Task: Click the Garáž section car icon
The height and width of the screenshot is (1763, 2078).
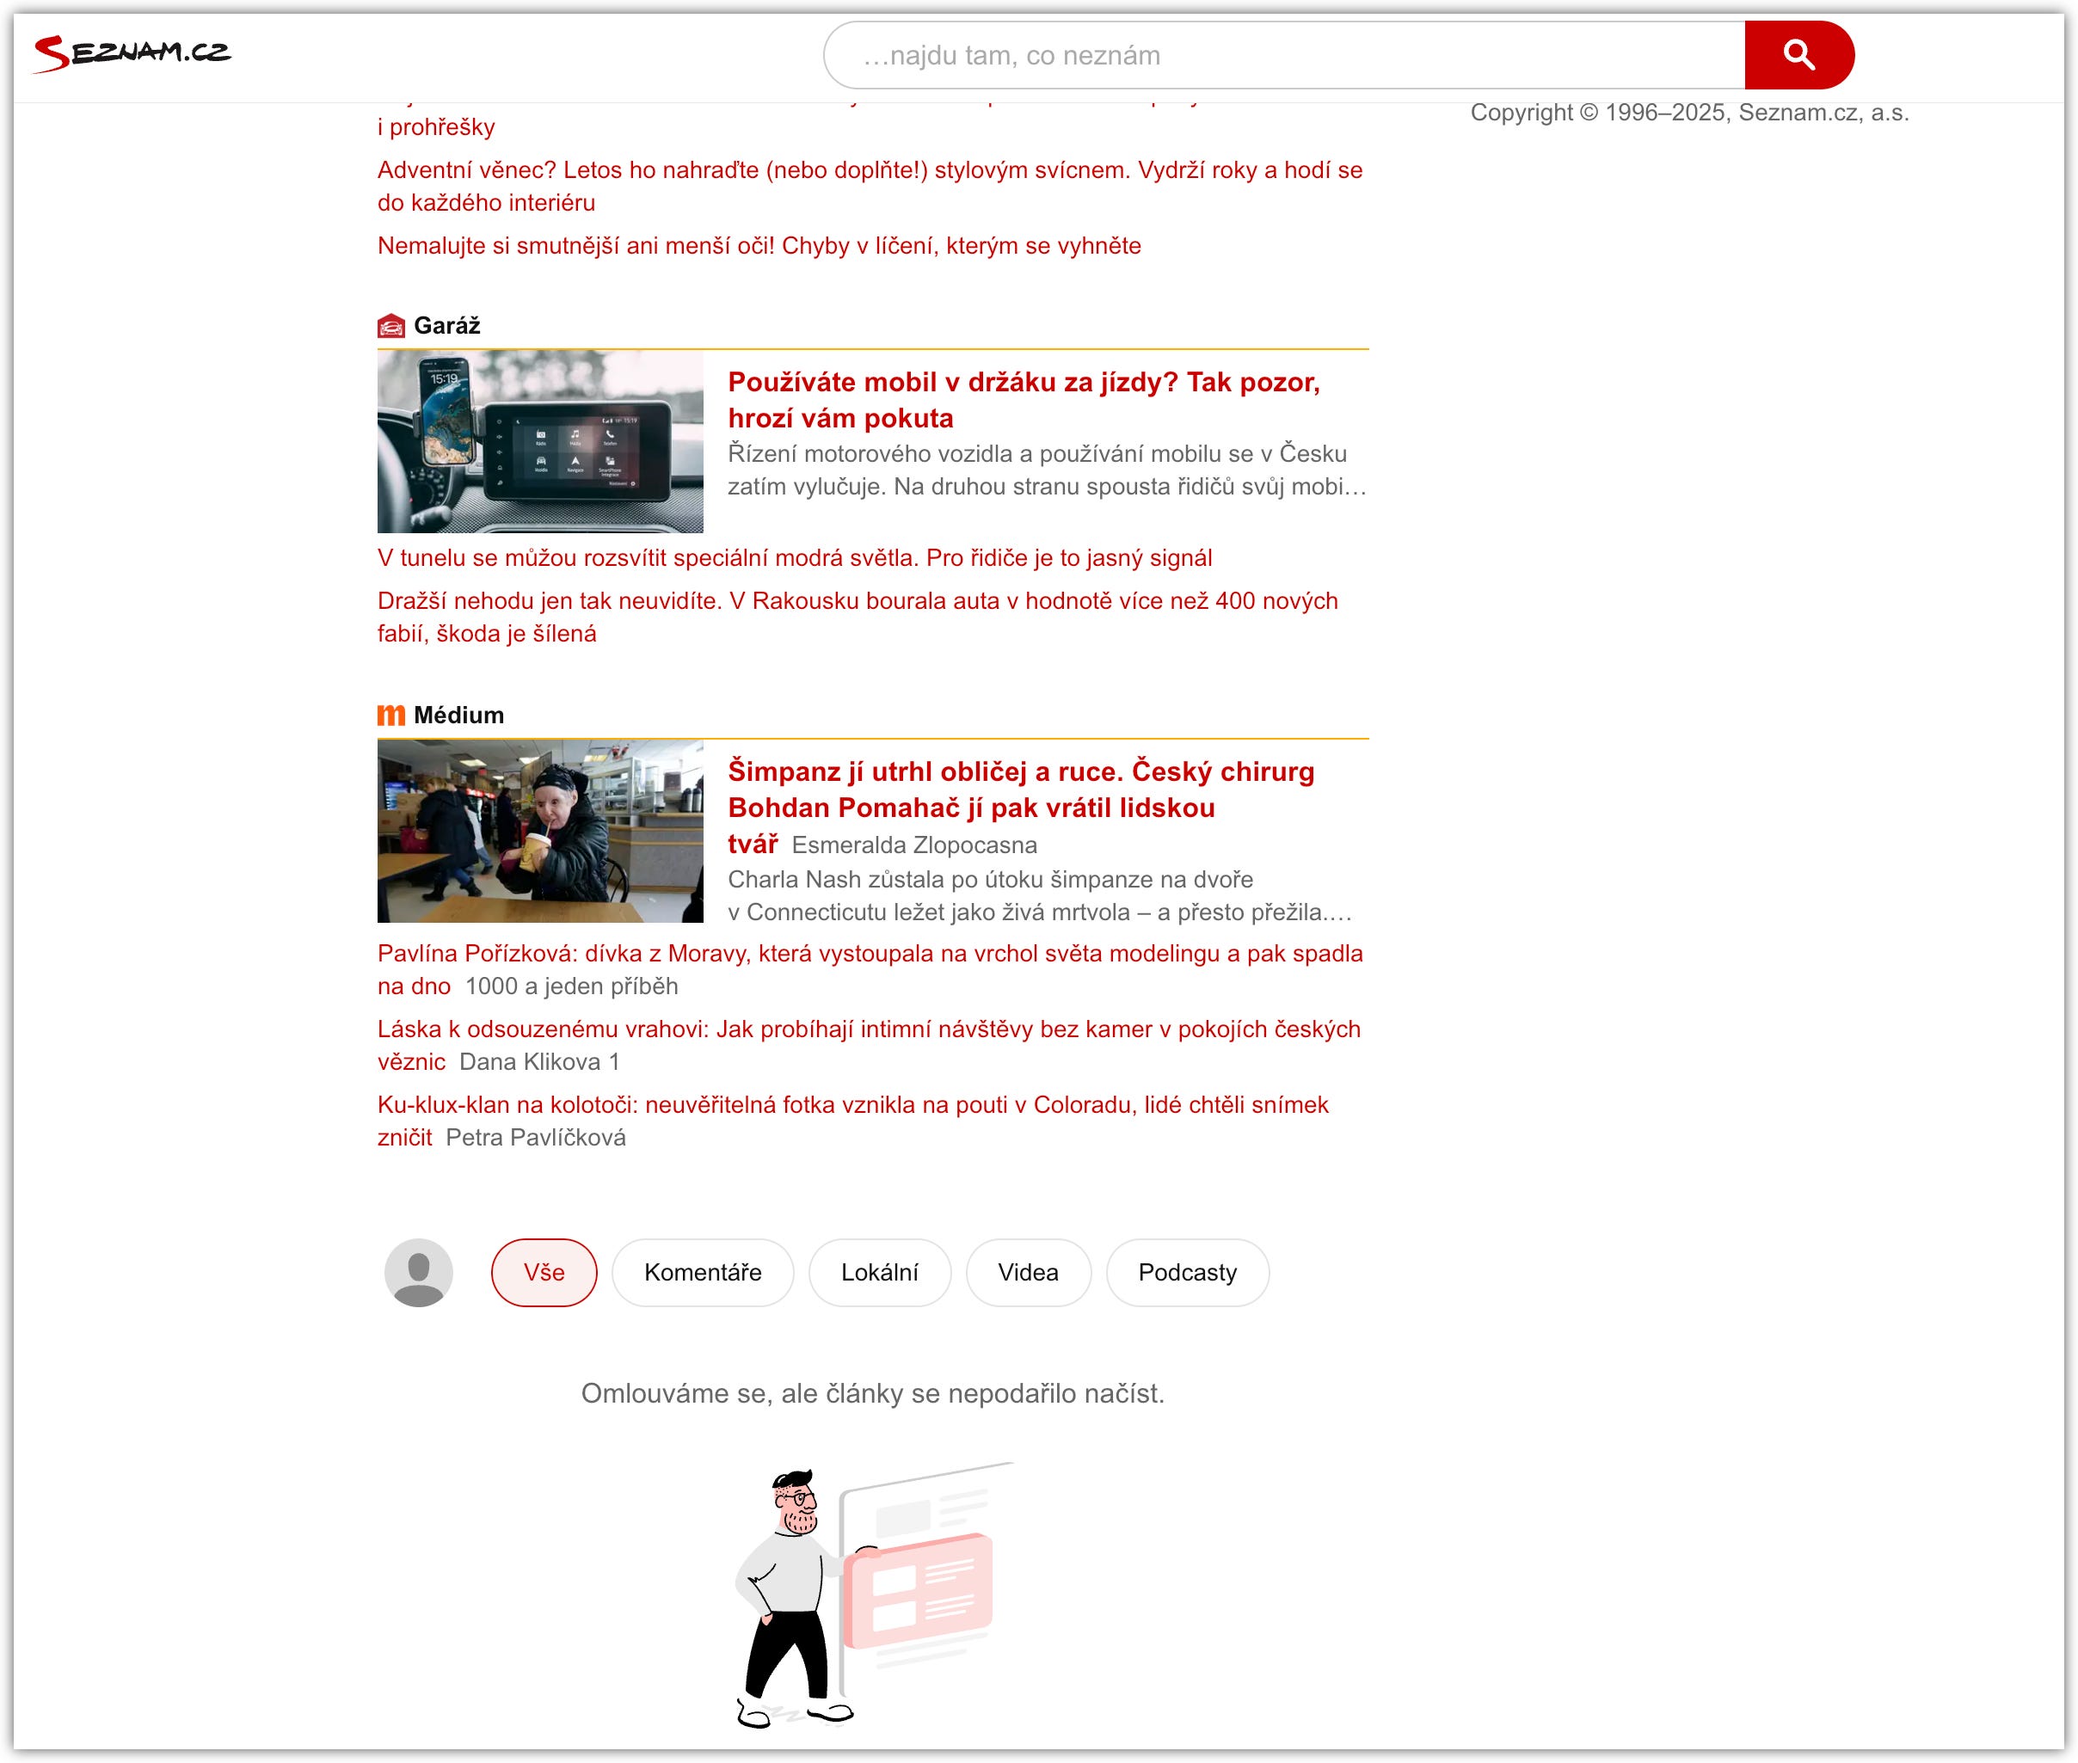Action: (390, 326)
